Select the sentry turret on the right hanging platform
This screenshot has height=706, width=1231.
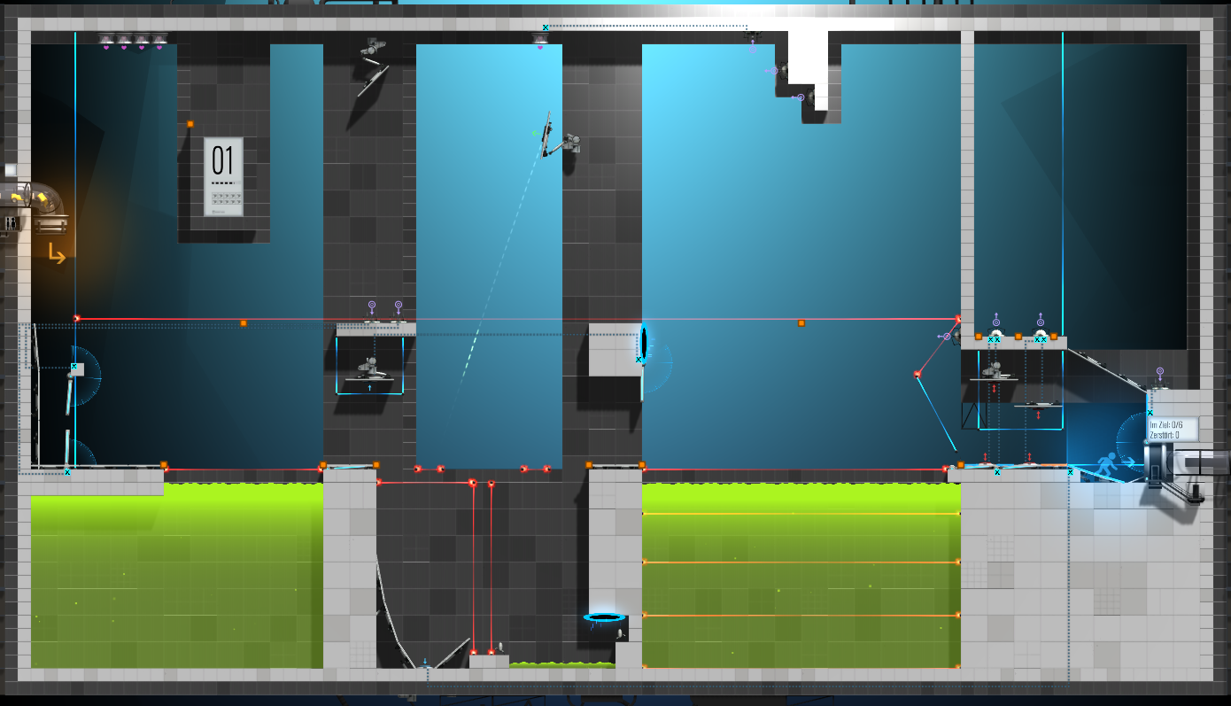click(x=994, y=369)
